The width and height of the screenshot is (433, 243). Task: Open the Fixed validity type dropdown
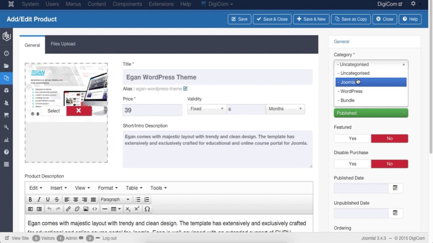point(207,109)
